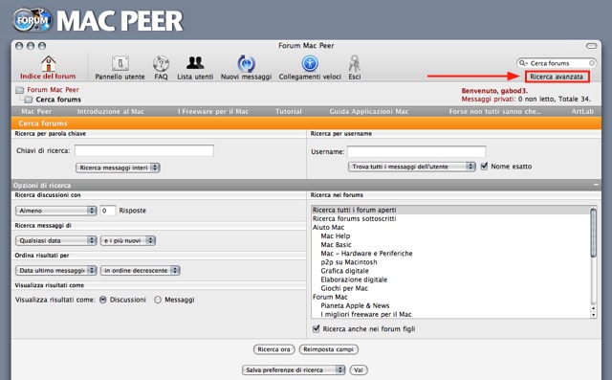Image resolution: width=612 pixels, height=380 pixels.
Task: Open Forse non tutti sanno che tab
Action: click(495, 111)
